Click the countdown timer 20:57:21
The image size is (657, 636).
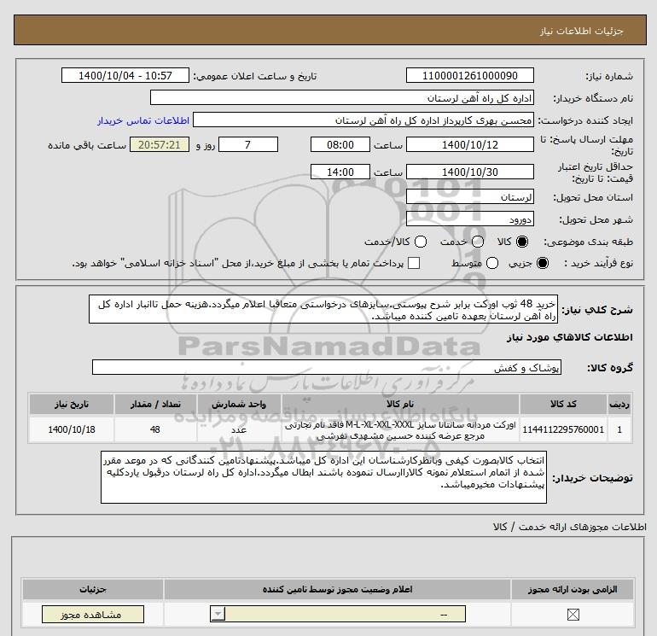pyautogui.click(x=160, y=145)
